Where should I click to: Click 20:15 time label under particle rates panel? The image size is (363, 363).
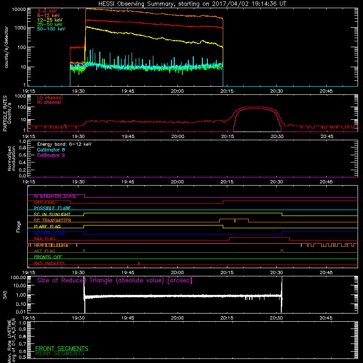pyautogui.click(x=227, y=137)
